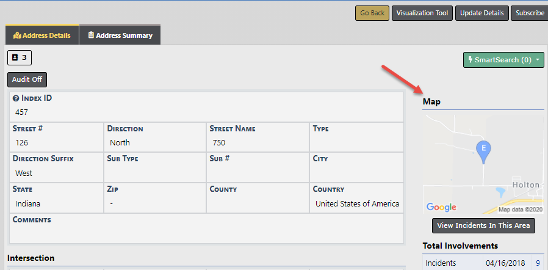Select the Address Details tab

click(x=41, y=35)
